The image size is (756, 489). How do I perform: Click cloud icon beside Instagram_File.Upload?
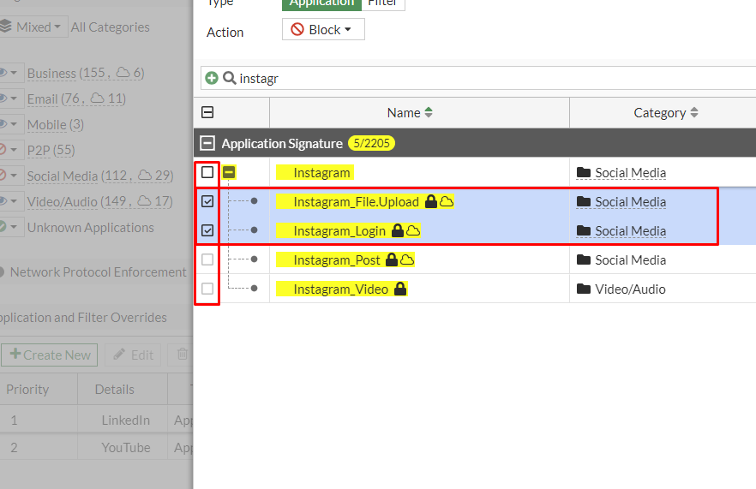447,201
